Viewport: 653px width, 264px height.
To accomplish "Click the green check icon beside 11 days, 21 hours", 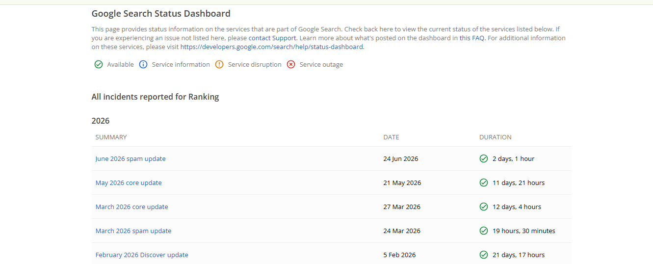I will pyautogui.click(x=484, y=183).
